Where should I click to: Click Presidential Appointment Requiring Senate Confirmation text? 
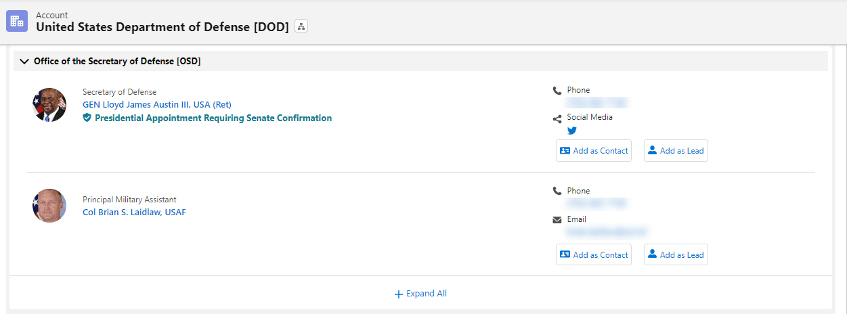pyautogui.click(x=213, y=118)
